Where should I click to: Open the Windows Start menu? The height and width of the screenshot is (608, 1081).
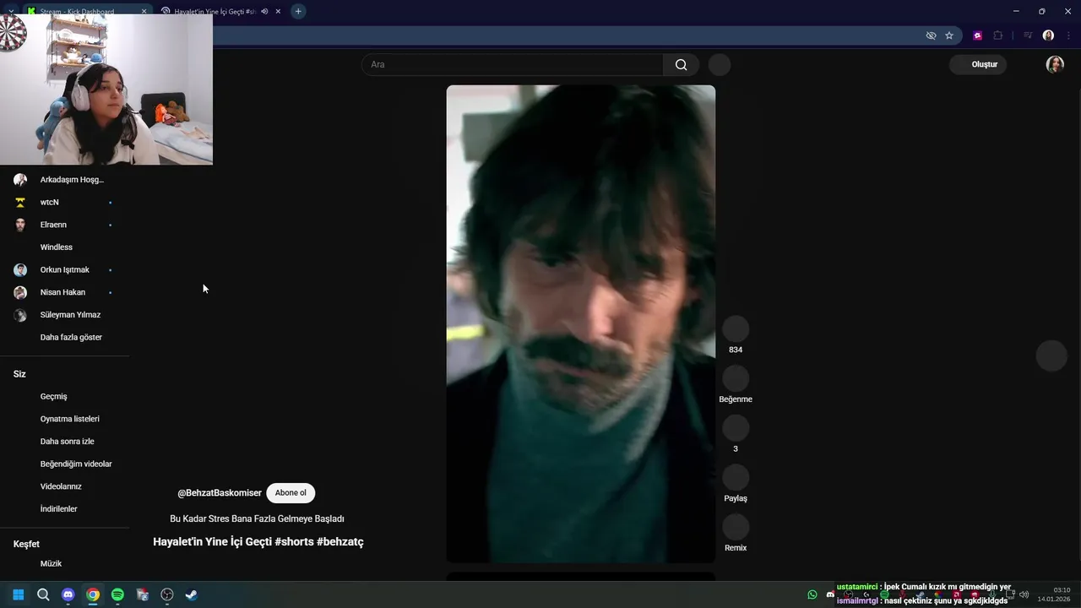point(18,594)
